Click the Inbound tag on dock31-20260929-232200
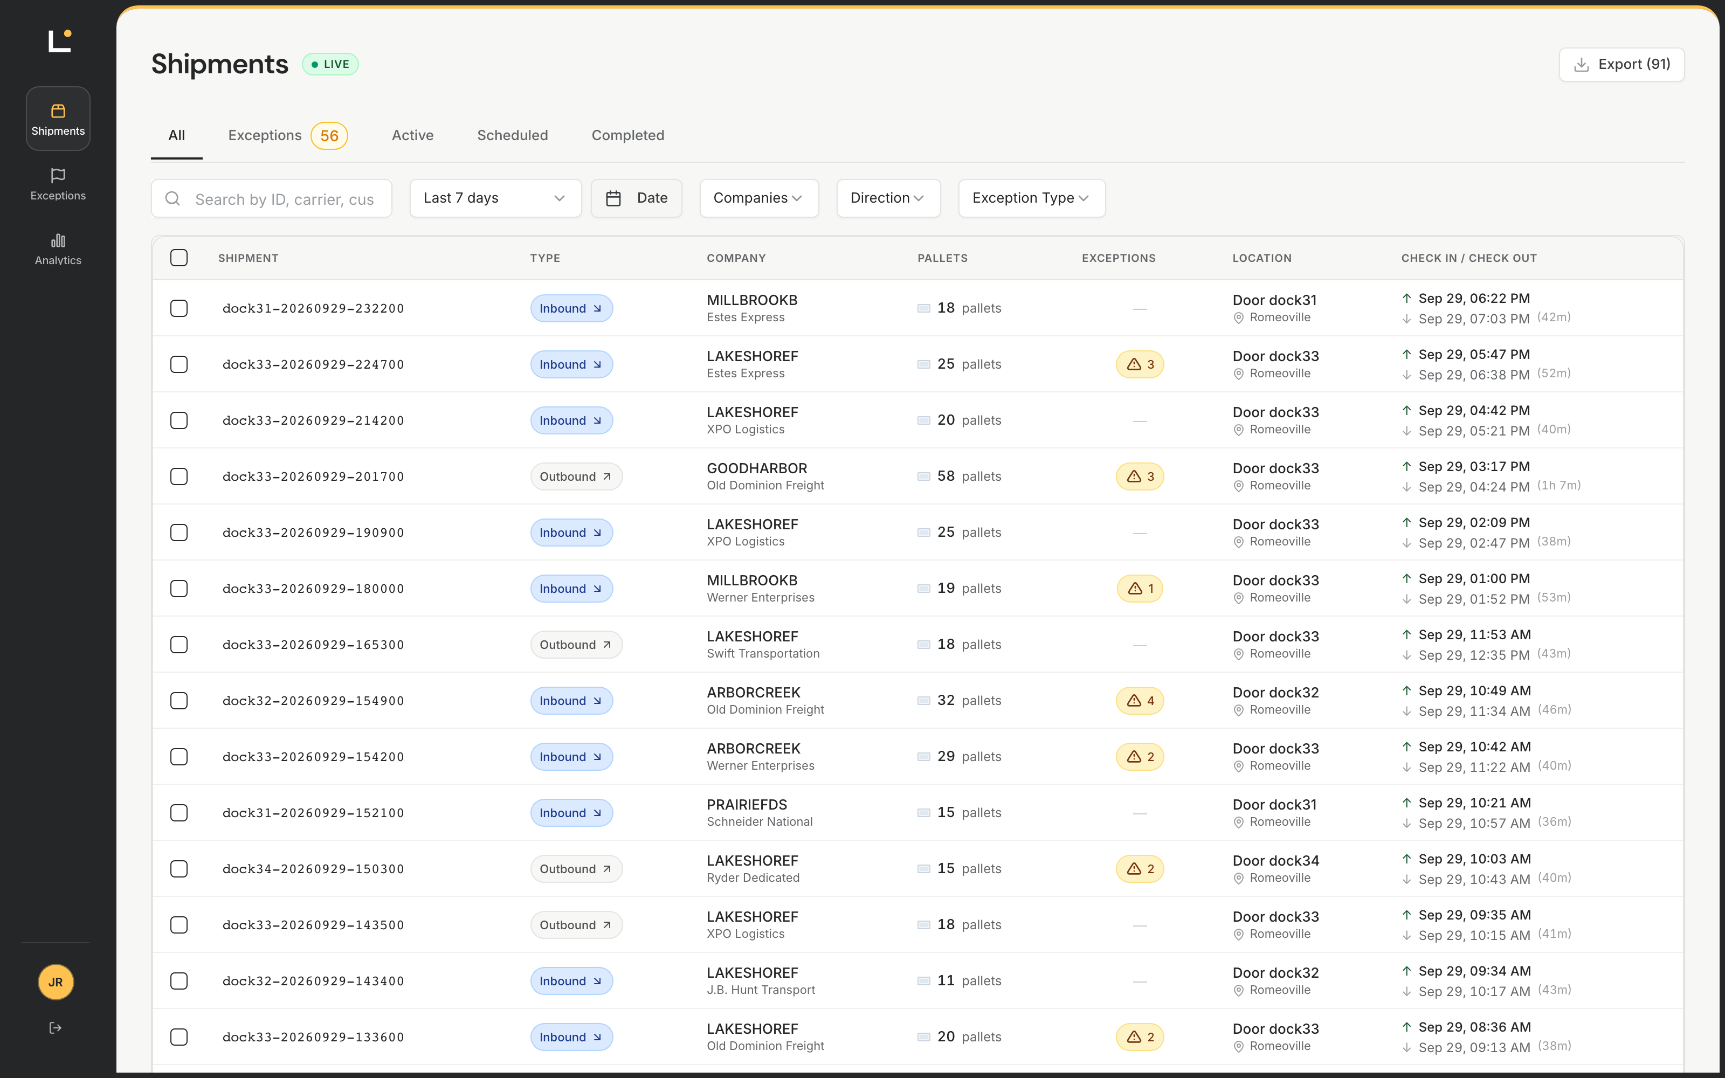 pyautogui.click(x=571, y=308)
